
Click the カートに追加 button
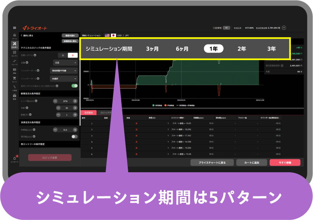(251, 162)
